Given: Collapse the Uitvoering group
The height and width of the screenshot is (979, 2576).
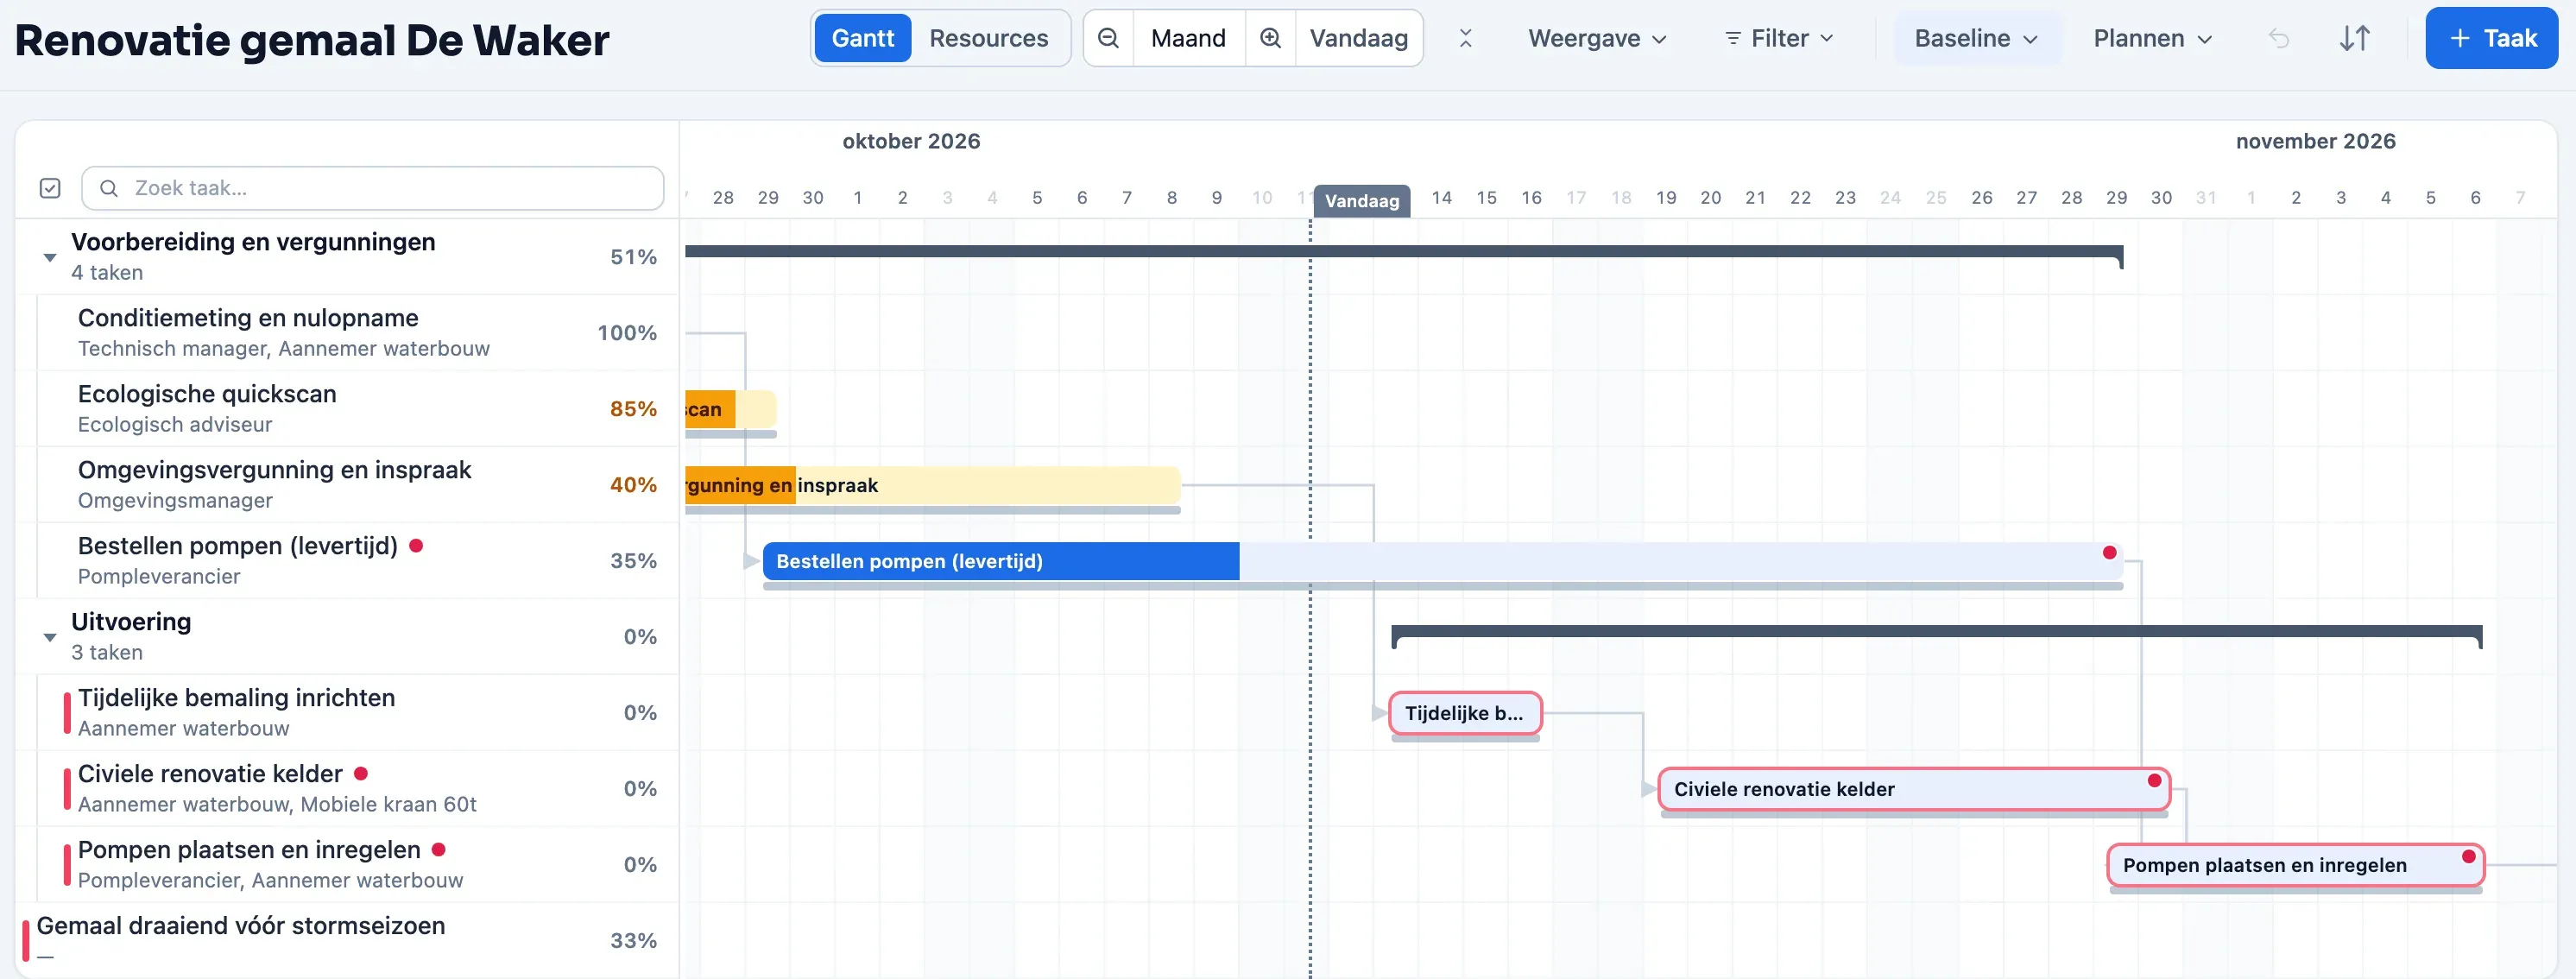Looking at the screenshot, I should point(50,637).
